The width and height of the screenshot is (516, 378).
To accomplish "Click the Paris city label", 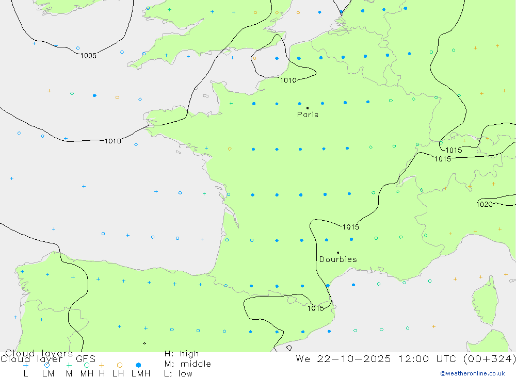I will (x=308, y=114).
